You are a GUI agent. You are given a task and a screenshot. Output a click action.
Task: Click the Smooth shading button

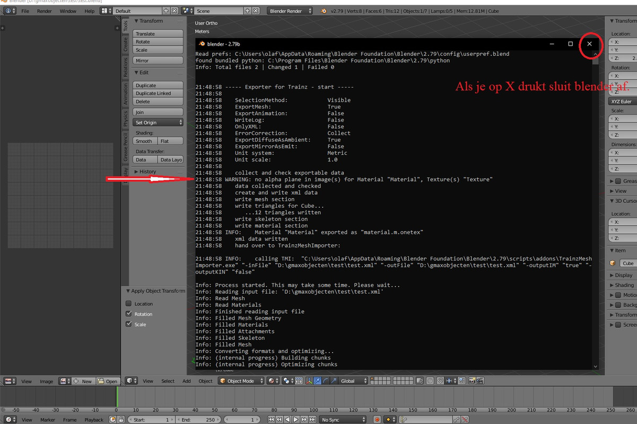point(145,141)
